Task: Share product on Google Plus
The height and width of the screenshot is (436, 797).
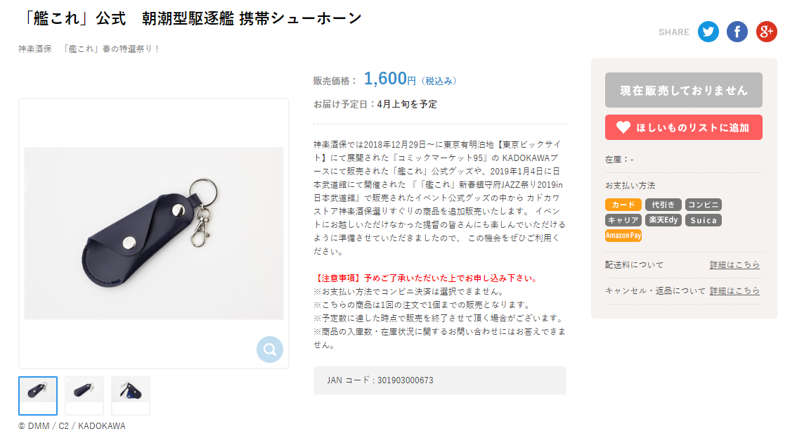Action: [767, 32]
